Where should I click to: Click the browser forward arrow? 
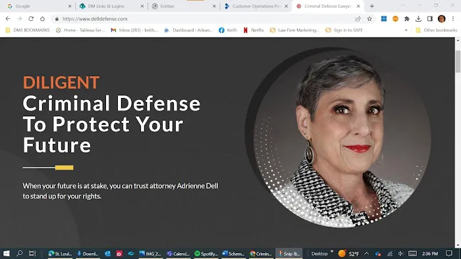pyautogui.click(x=19, y=19)
